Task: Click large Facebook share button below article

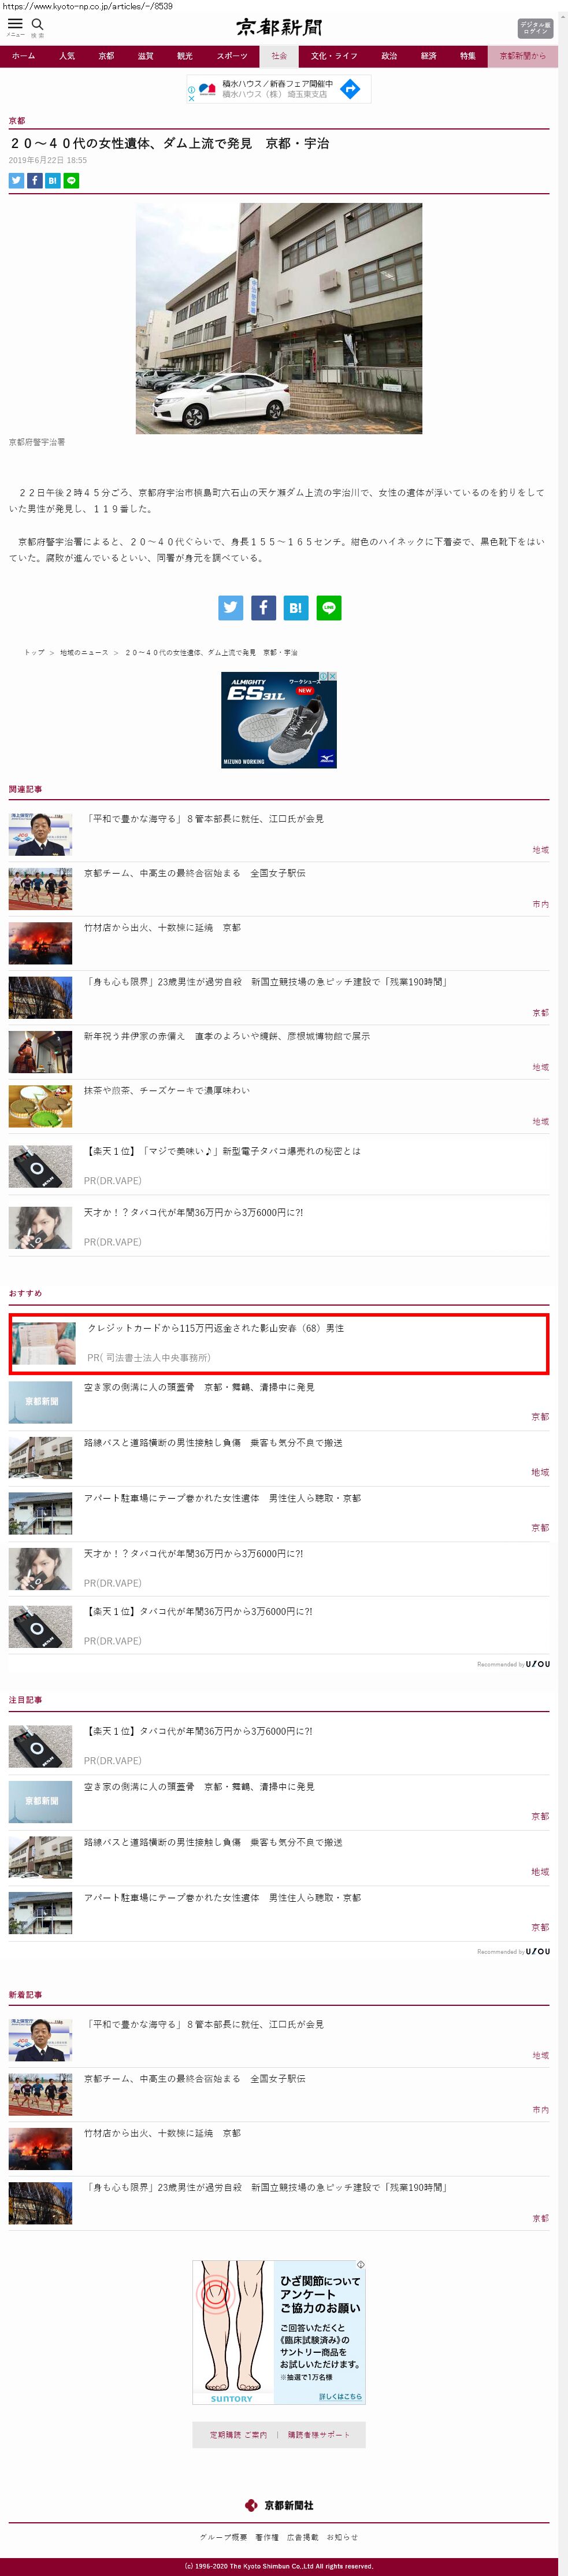Action: (x=263, y=607)
